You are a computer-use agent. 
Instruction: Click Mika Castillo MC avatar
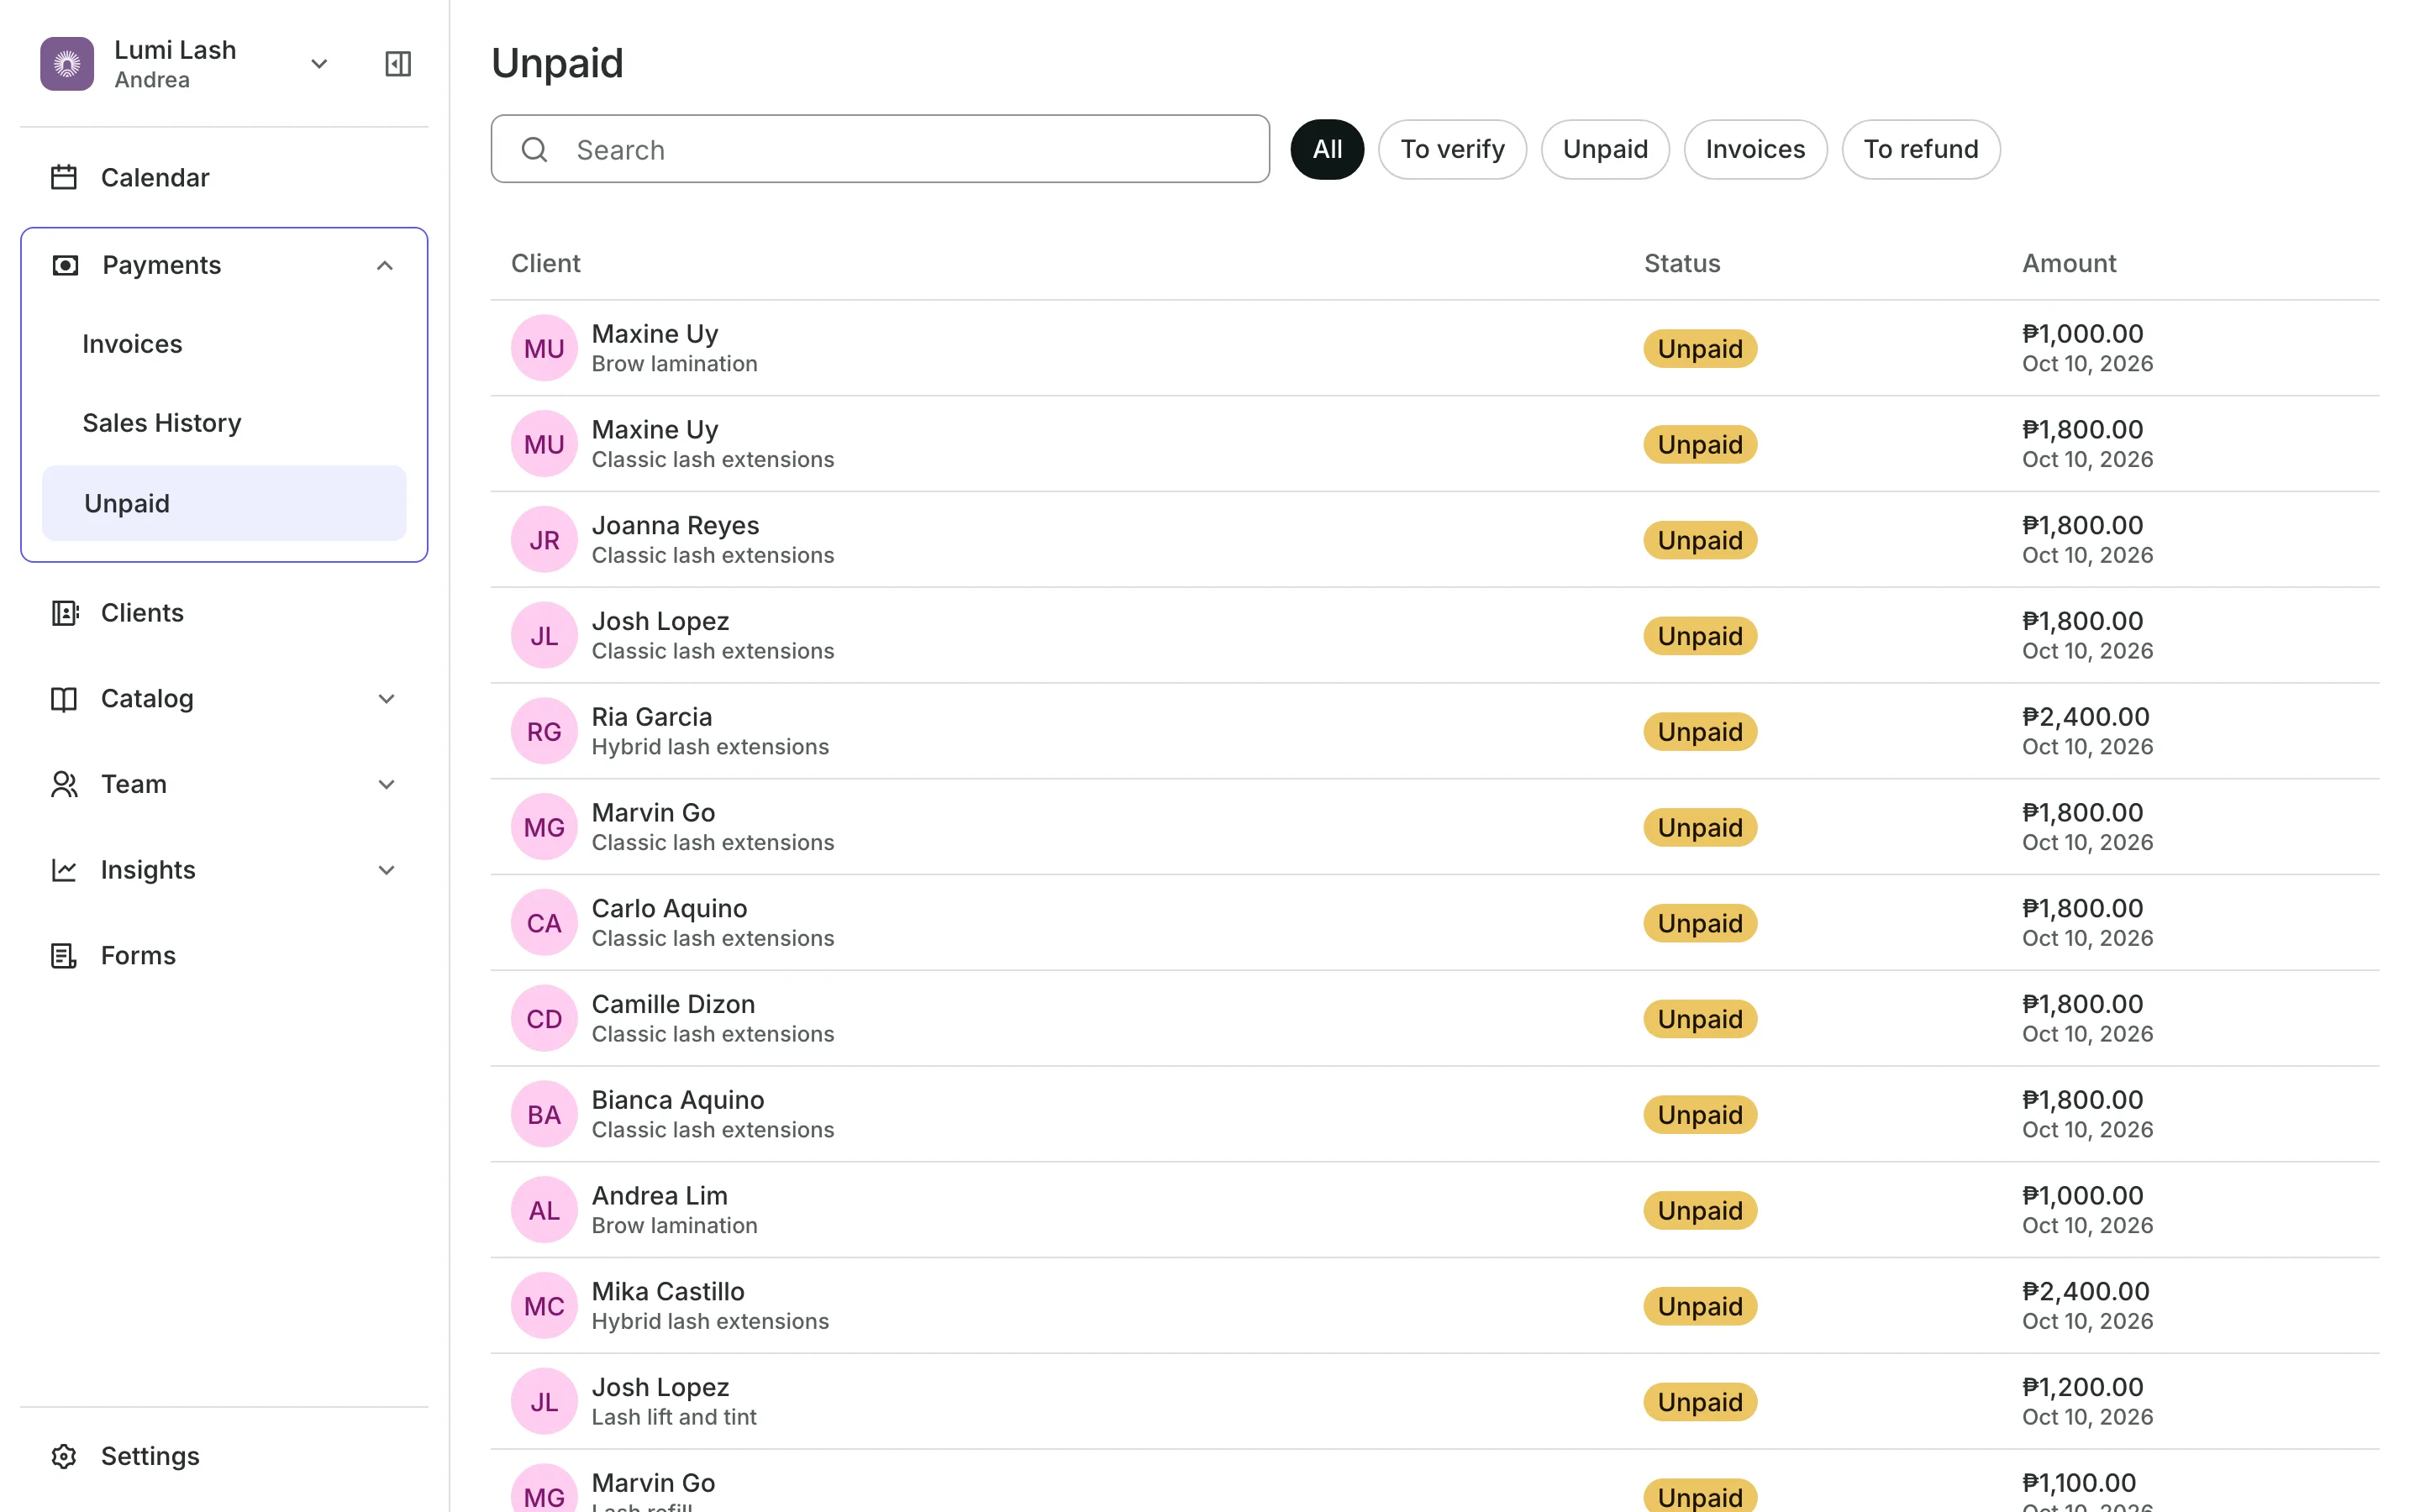pyautogui.click(x=544, y=1306)
